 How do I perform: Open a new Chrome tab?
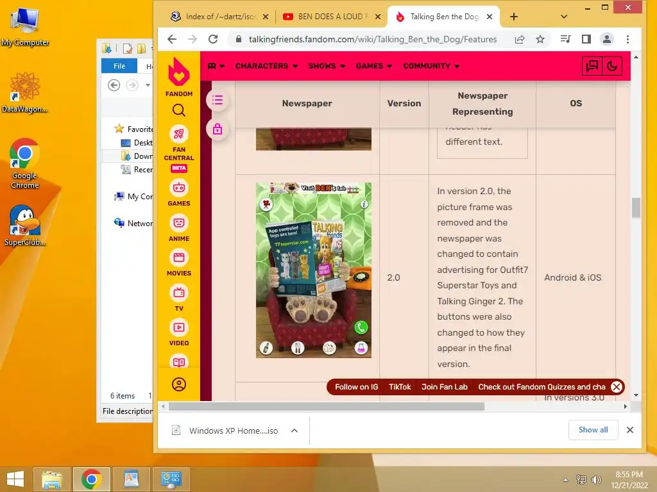tap(514, 17)
